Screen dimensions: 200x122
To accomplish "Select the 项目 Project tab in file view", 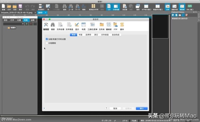I will tap(6, 20).
